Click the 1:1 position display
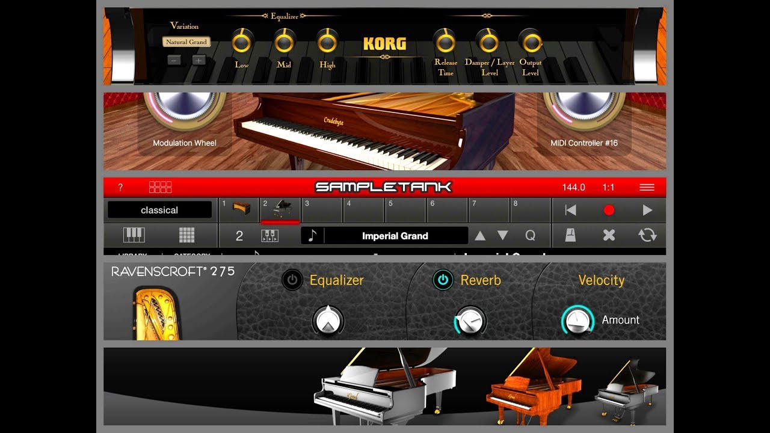770x433 pixels. click(608, 188)
